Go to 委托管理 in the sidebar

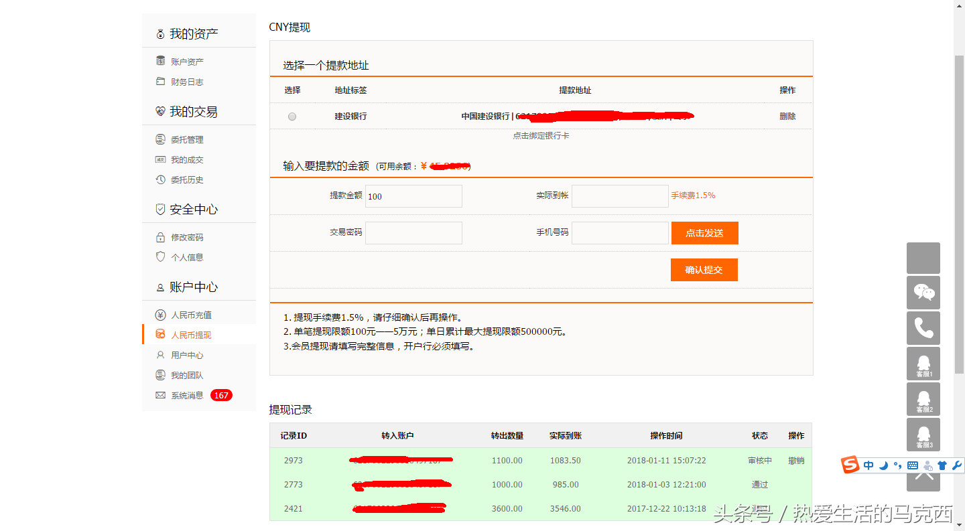(187, 139)
